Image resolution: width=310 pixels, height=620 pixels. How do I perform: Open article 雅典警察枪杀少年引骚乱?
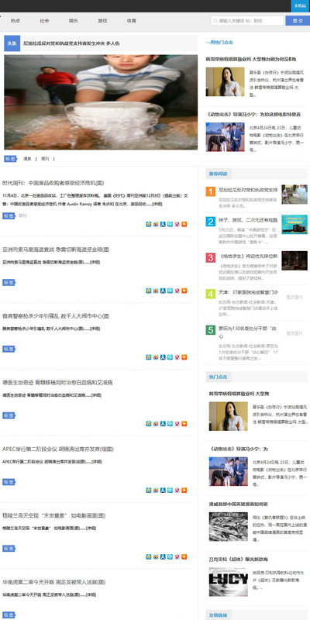coord(56,316)
